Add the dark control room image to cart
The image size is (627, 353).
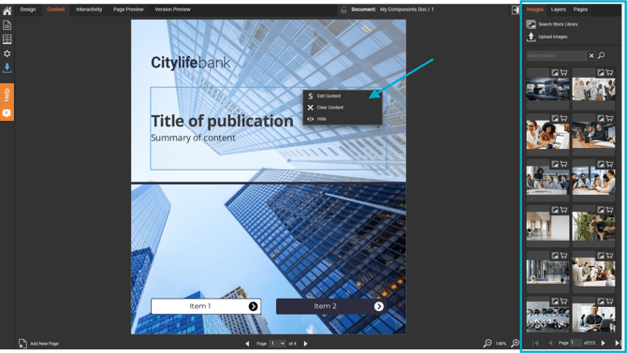pyautogui.click(x=563, y=72)
